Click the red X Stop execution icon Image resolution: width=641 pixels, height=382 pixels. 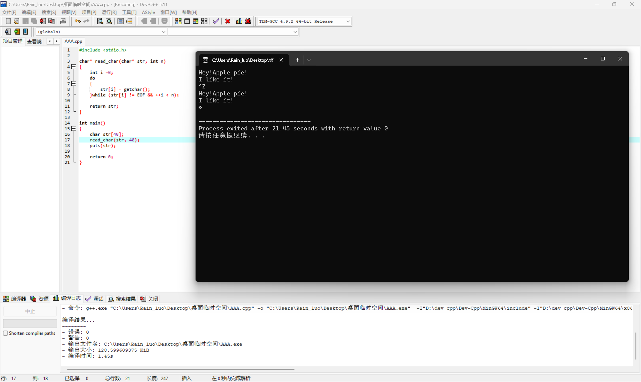tap(228, 21)
